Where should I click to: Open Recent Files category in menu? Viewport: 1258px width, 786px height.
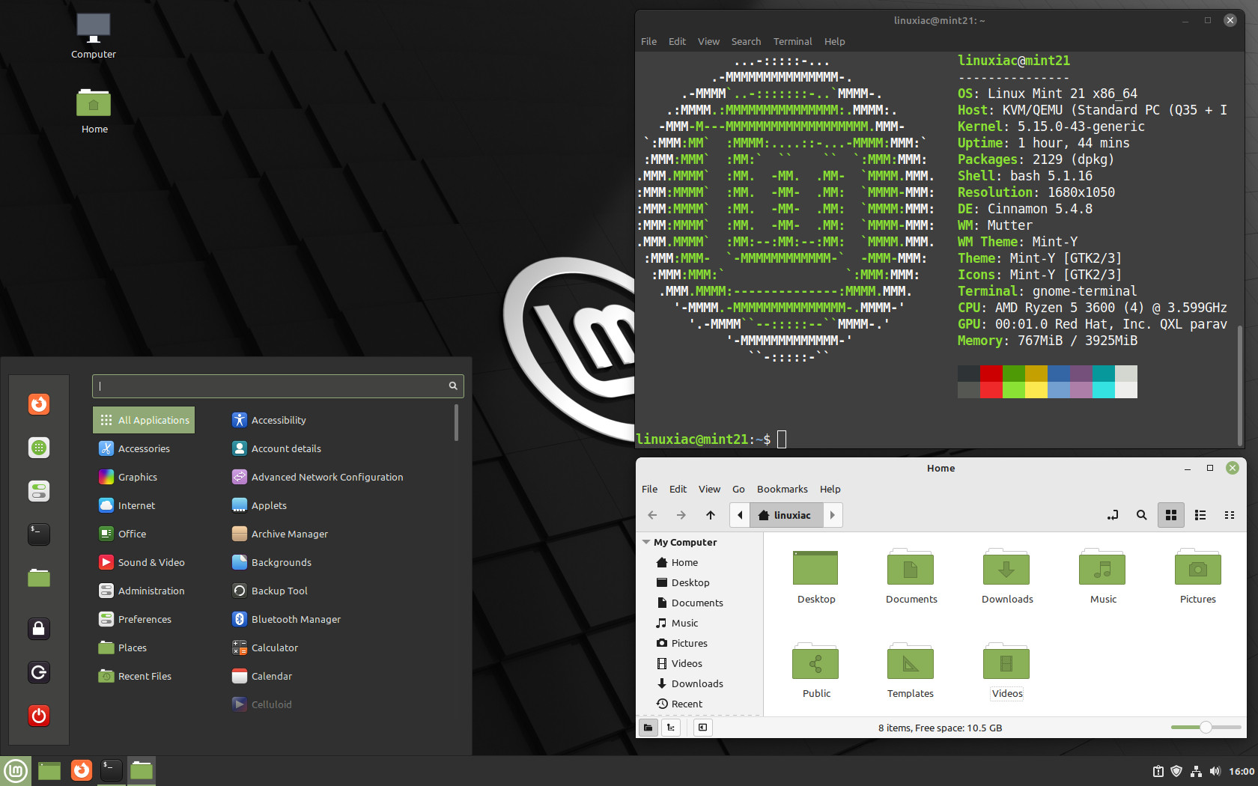144,676
